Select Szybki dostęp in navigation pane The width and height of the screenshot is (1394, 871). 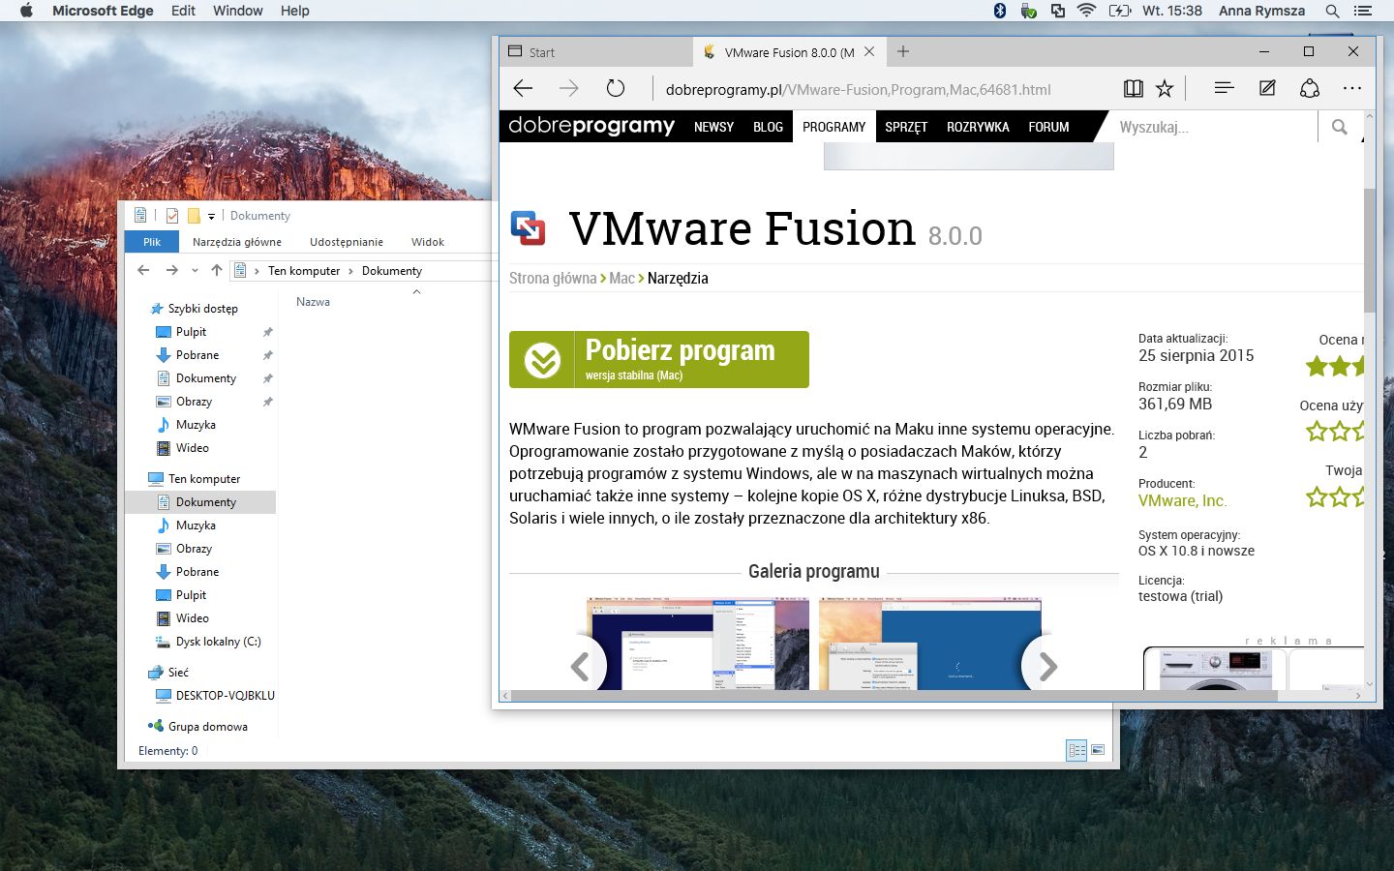[203, 309]
